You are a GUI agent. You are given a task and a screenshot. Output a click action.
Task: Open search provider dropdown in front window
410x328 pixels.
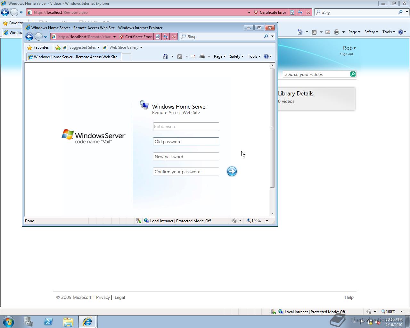point(272,37)
